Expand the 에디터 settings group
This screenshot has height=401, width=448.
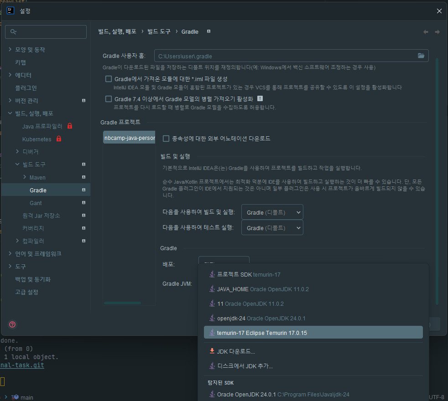10,75
